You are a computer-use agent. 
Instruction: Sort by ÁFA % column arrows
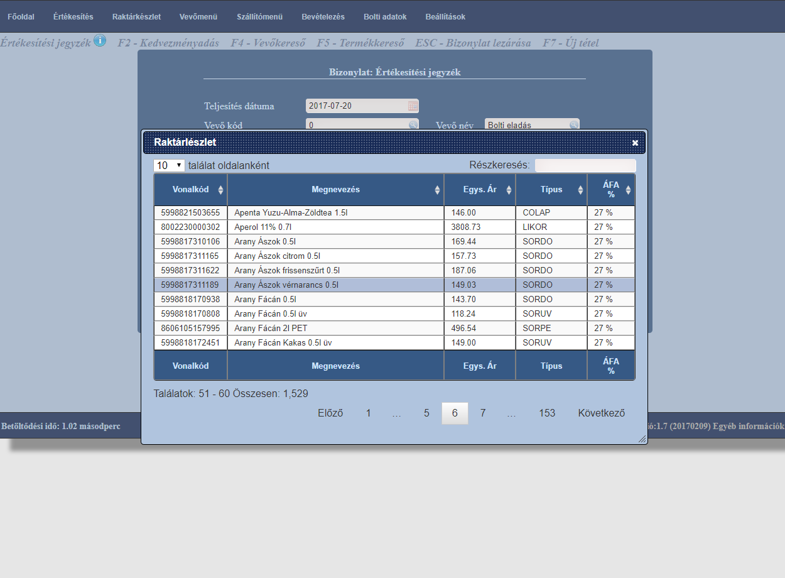pos(628,190)
